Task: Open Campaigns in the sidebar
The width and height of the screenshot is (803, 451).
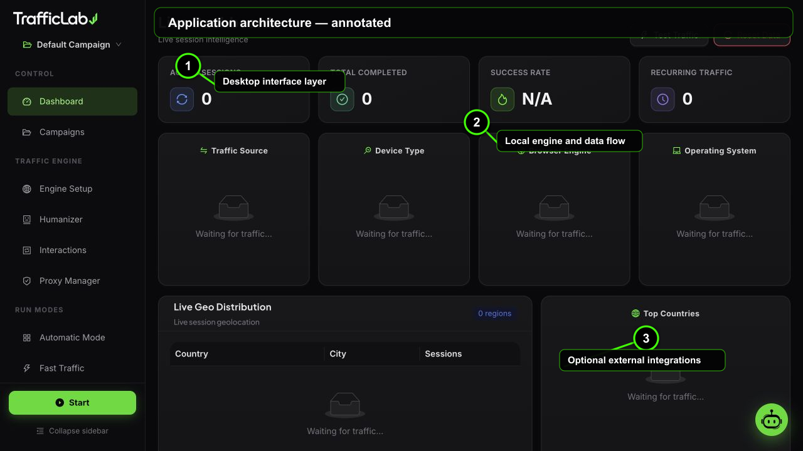Action: pos(72,132)
